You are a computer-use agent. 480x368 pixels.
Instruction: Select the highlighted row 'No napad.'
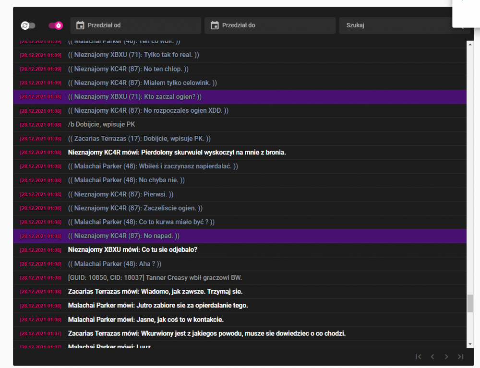(x=240, y=236)
